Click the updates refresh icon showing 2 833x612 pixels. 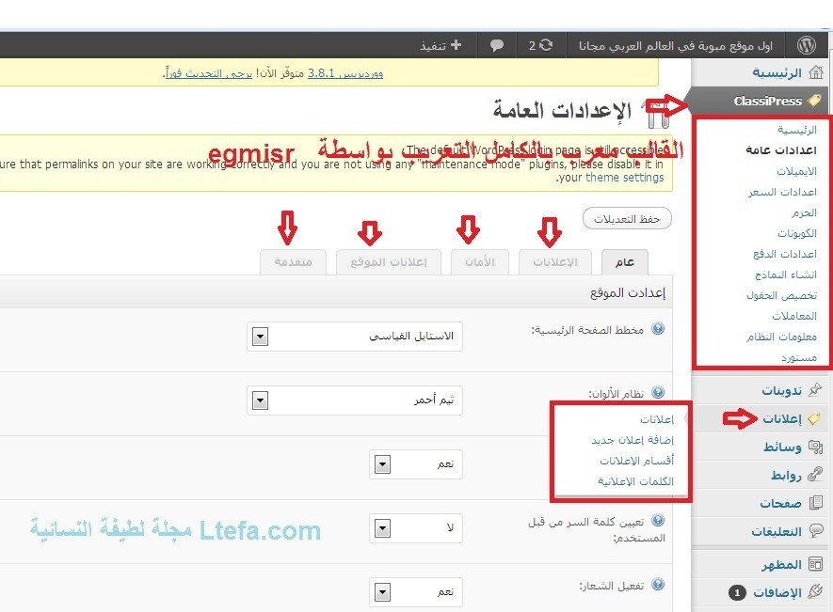click(546, 45)
